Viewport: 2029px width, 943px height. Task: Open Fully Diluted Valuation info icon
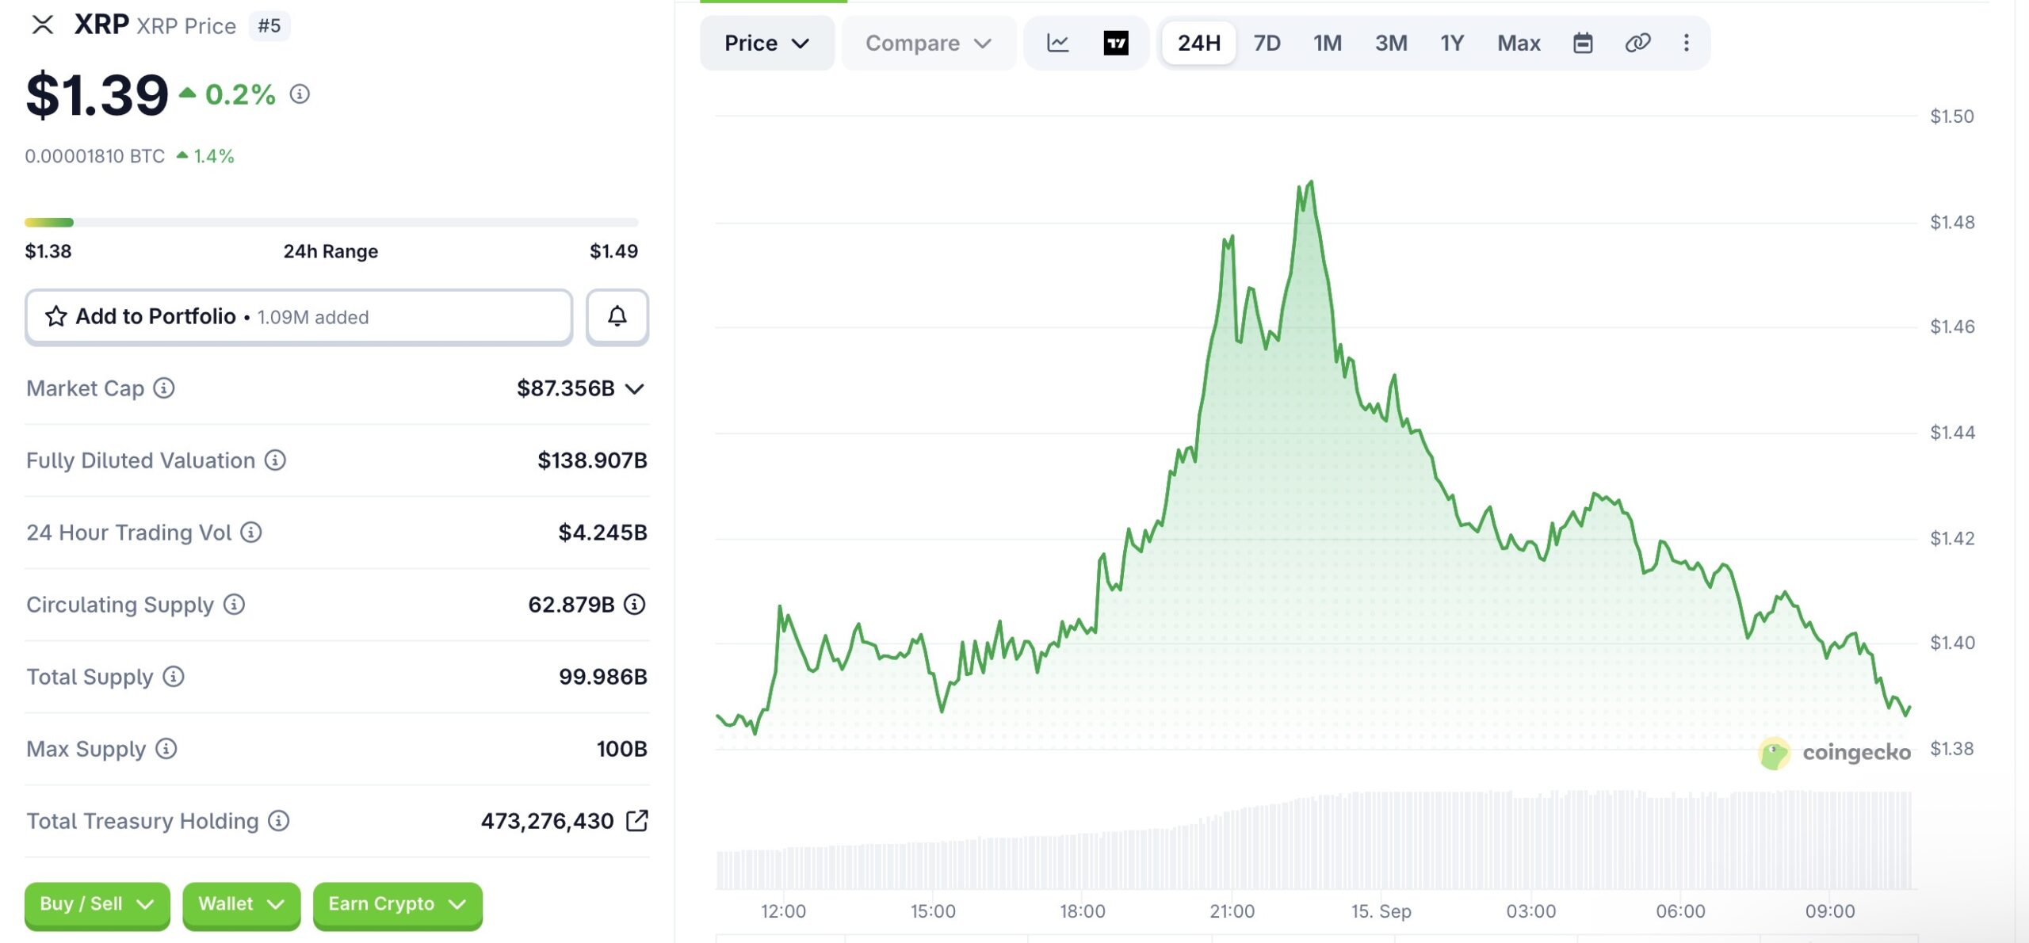tap(275, 460)
